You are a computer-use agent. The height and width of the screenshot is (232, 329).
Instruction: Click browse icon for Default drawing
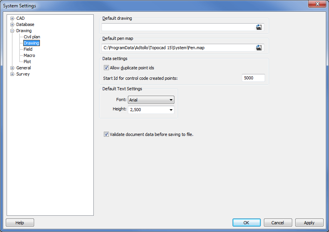(x=259, y=27)
